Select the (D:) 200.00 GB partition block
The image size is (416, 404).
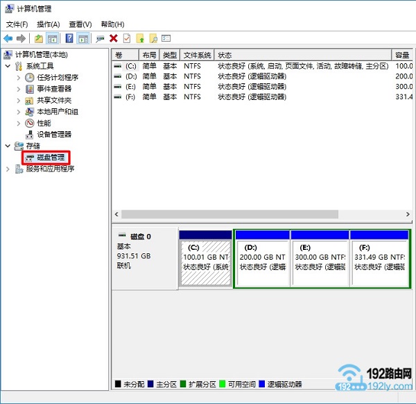click(261, 257)
